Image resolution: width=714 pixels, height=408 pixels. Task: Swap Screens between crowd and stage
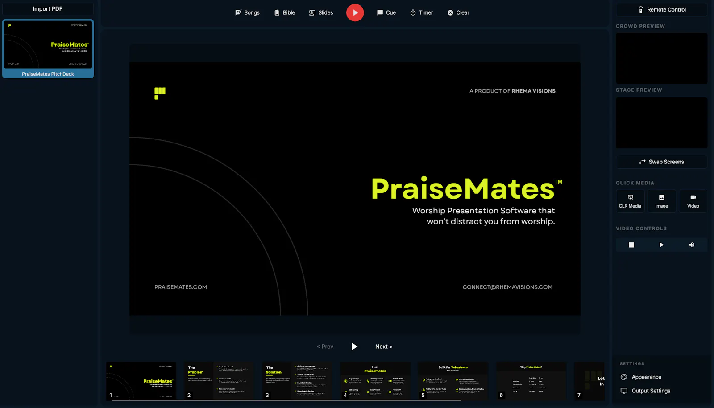click(x=661, y=162)
